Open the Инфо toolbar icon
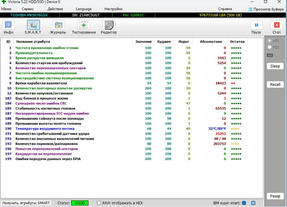Screen dimensions: 287x207 [9, 25]
